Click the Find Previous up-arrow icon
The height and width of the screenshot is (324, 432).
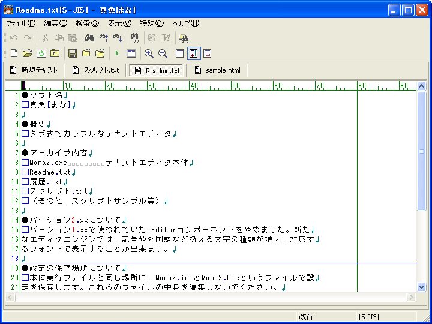tap(104, 38)
